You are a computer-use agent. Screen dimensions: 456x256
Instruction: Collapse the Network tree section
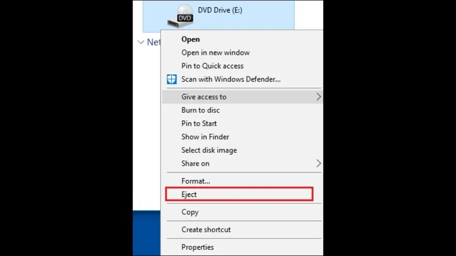pyautogui.click(x=141, y=42)
